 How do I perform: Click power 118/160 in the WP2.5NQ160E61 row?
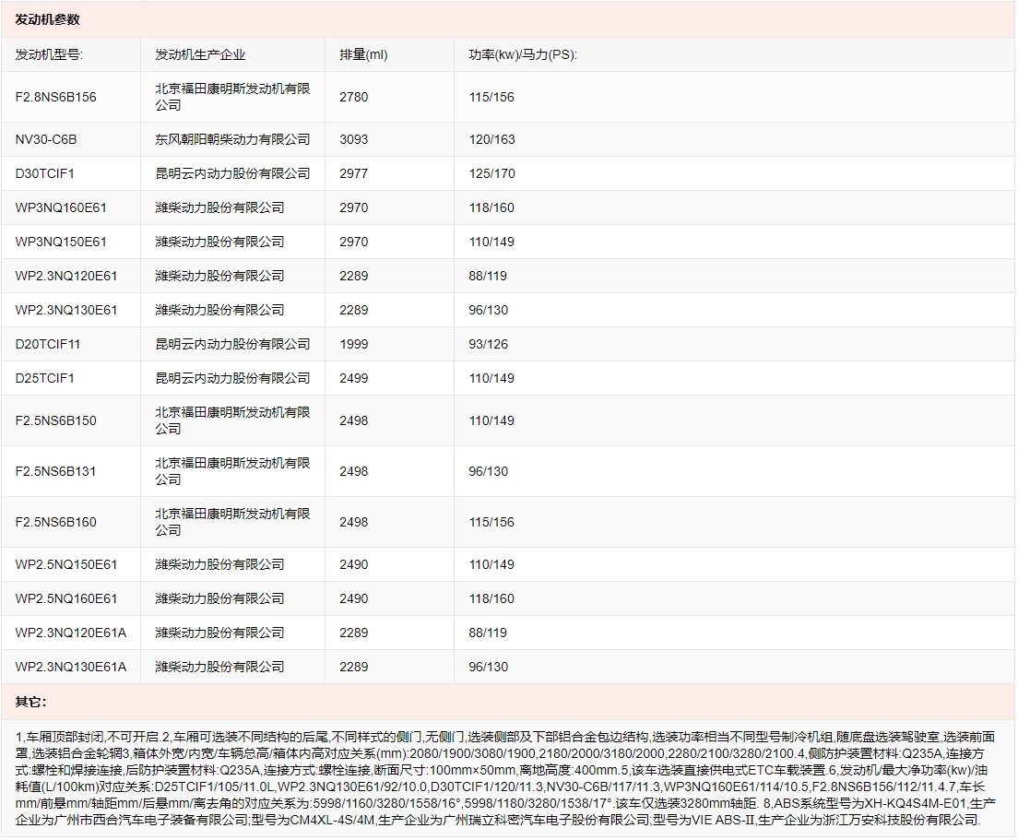[491, 598]
